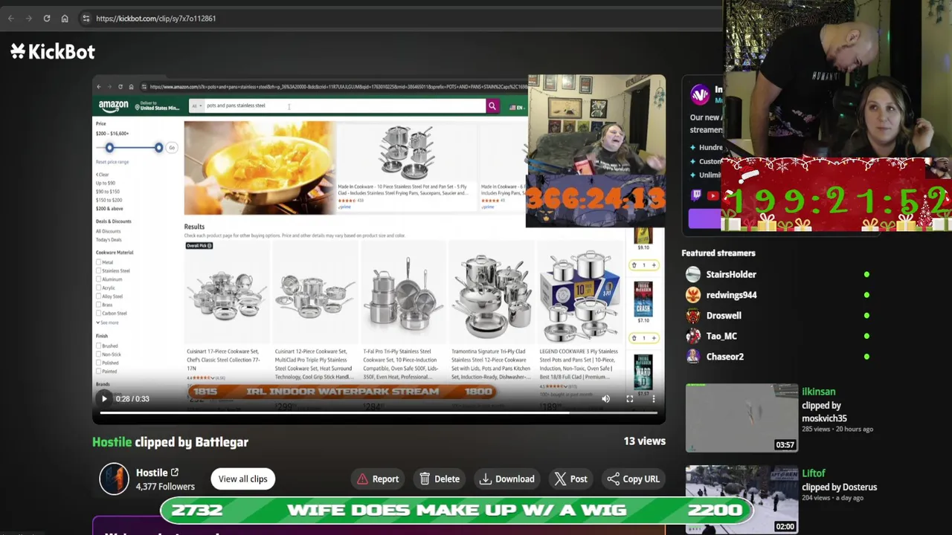Click the kickbot.com address bar URL
The image size is (952, 535).
click(x=156, y=19)
